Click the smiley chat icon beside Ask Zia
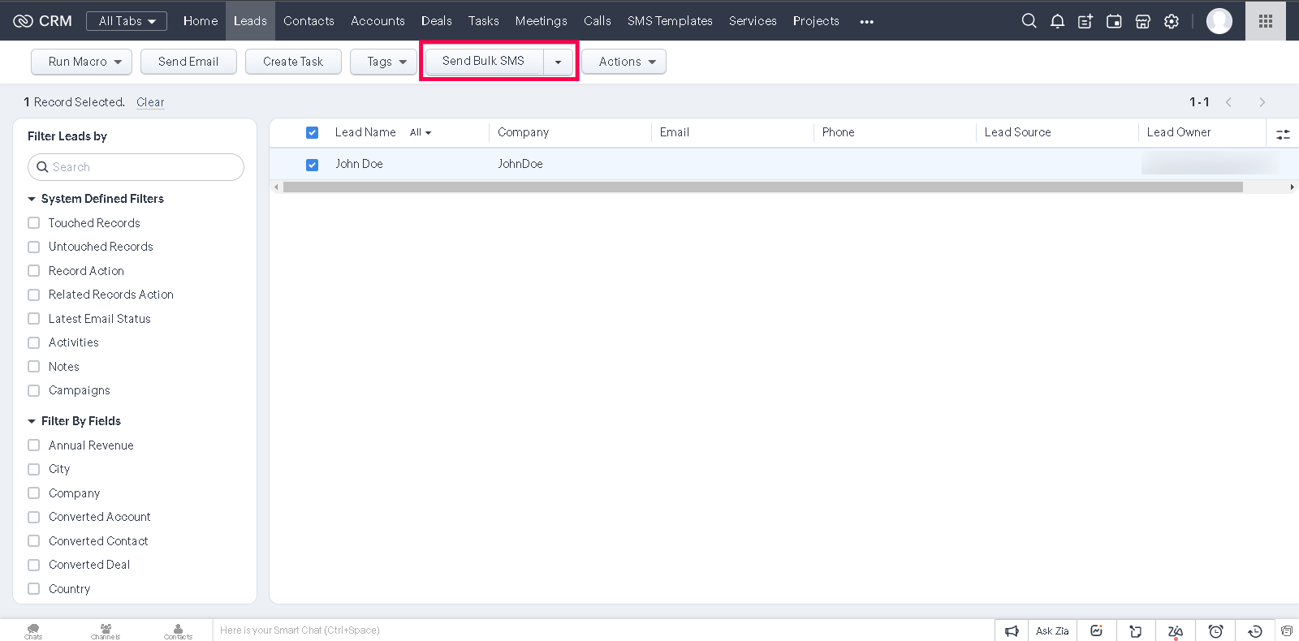1299x641 pixels. click(1096, 630)
